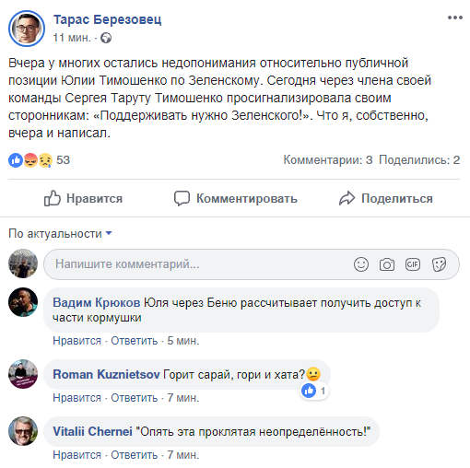Viewport: 470px width, 468px height.
Task: Reply to Вадим Крюков's comment with Ответить
Action: pyautogui.click(x=134, y=341)
